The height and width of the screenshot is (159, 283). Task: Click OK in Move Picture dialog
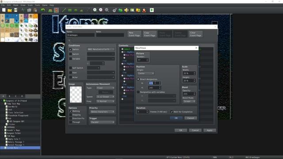176,118
